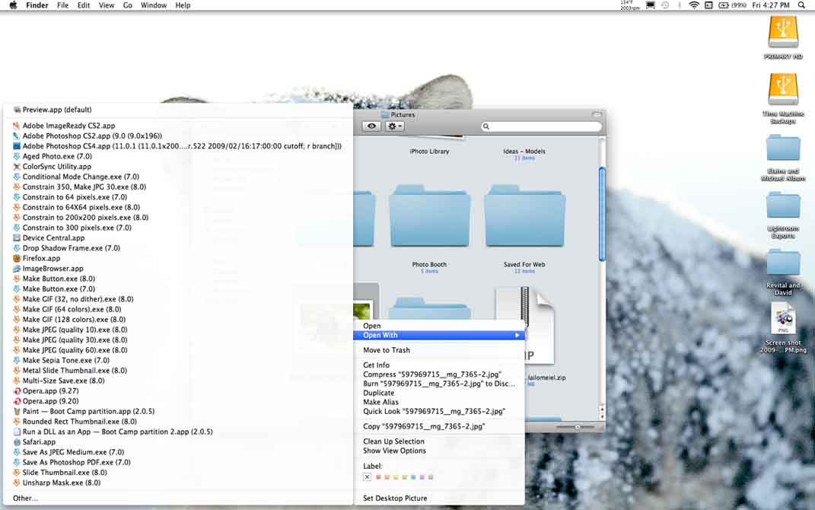The width and height of the screenshot is (815, 510).
Task: Open the File menu
Action: click(x=63, y=5)
